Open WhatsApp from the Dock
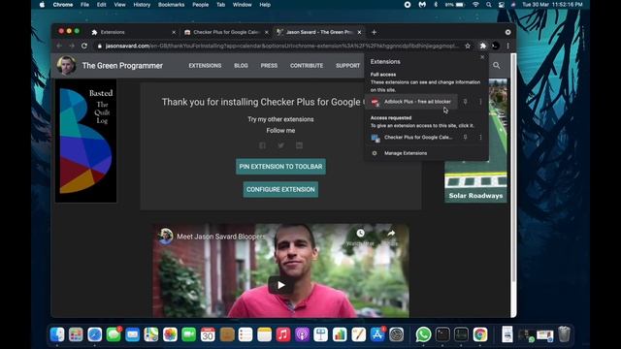 [423, 334]
